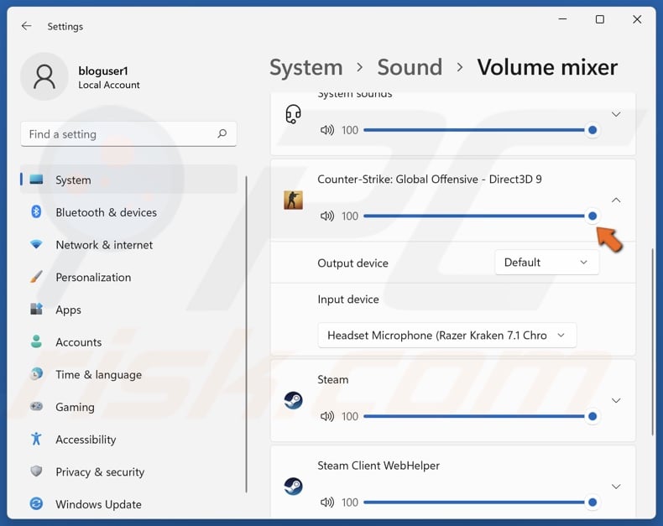
Task: Click the Volume mixer page title
Action: pos(547,67)
